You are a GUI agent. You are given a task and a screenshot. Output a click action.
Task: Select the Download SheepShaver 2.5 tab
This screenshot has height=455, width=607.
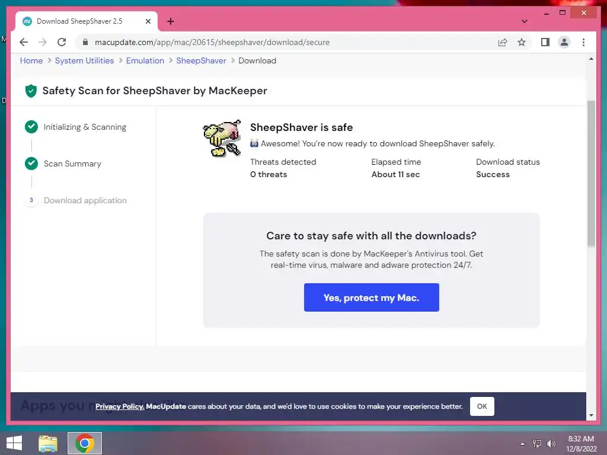click(x=87, y=21)
